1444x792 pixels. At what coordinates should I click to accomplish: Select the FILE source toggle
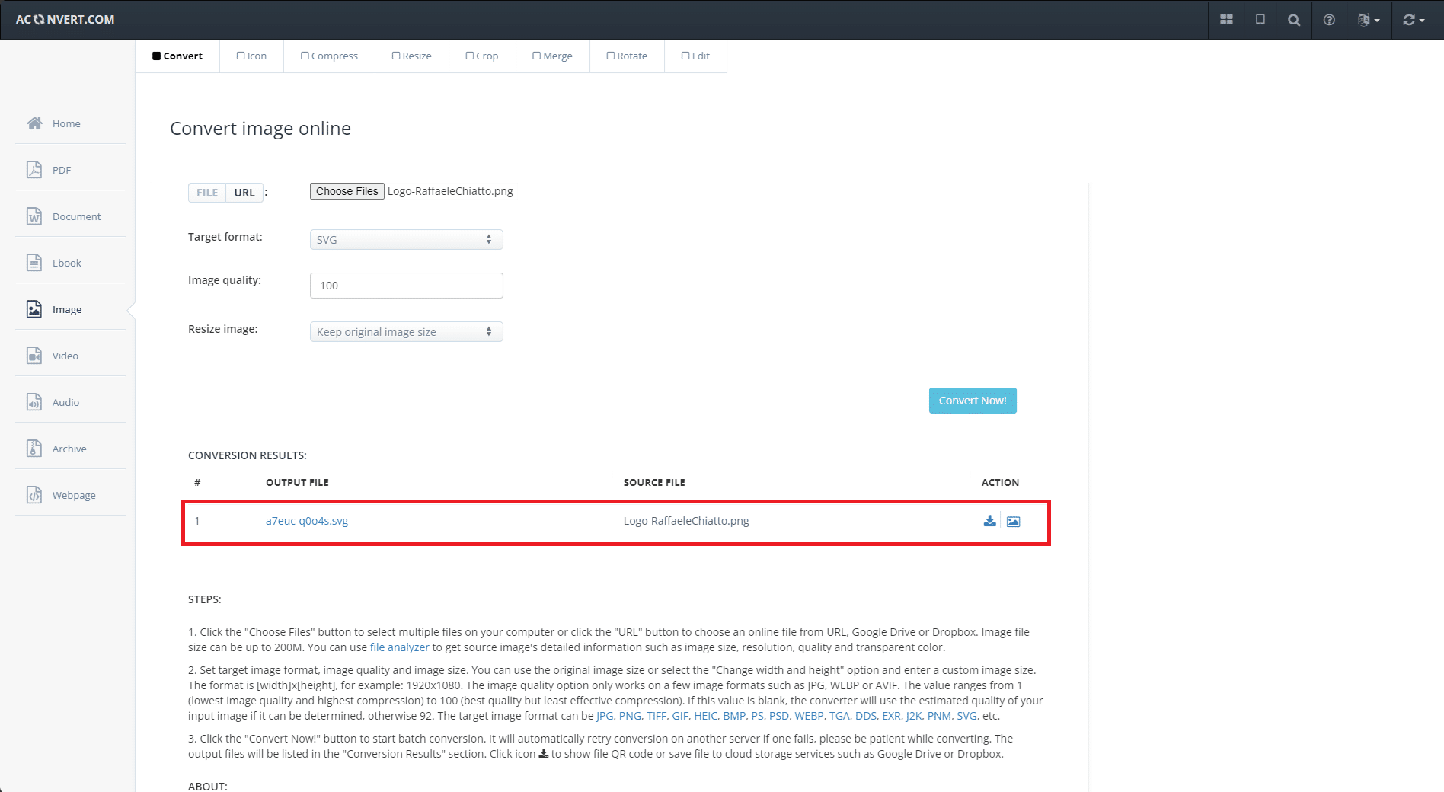pos(207,193)
